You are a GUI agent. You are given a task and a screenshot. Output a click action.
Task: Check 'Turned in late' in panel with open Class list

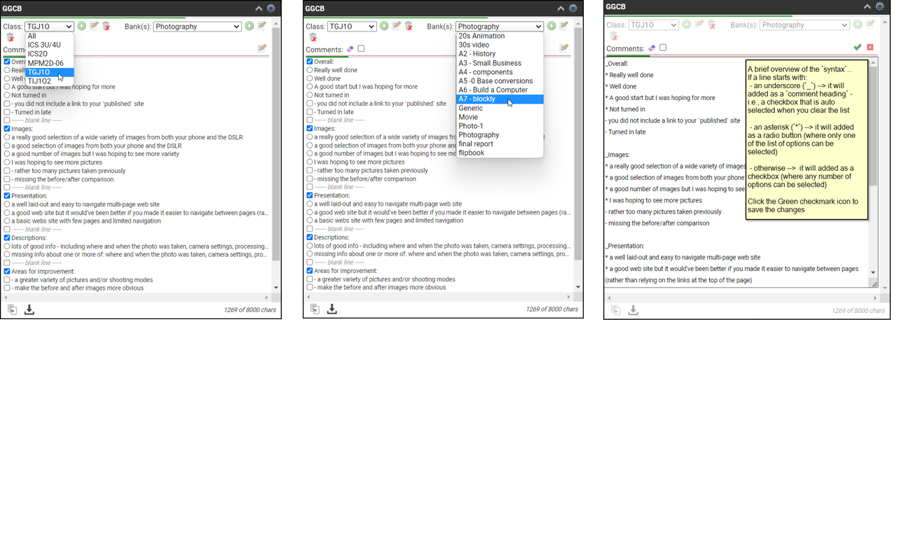tap(7, 112)
